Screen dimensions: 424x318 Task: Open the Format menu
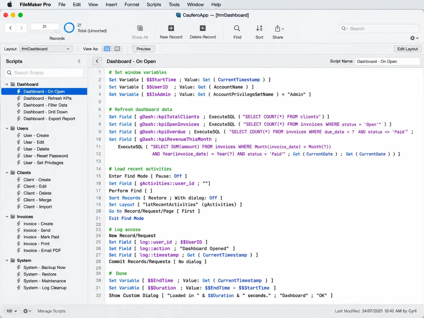click(x=132, y=4)
